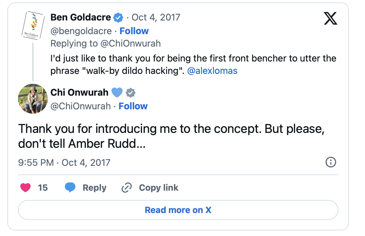
Task: Click the 9:55 PM Oct 4, 2017 timestamp
Action: coord(64,162)
